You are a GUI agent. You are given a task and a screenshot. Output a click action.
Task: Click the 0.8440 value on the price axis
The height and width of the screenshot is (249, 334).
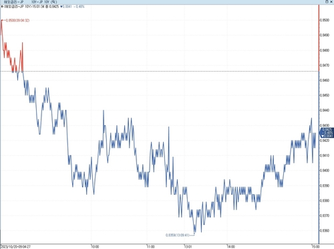[x=325, y=110]
